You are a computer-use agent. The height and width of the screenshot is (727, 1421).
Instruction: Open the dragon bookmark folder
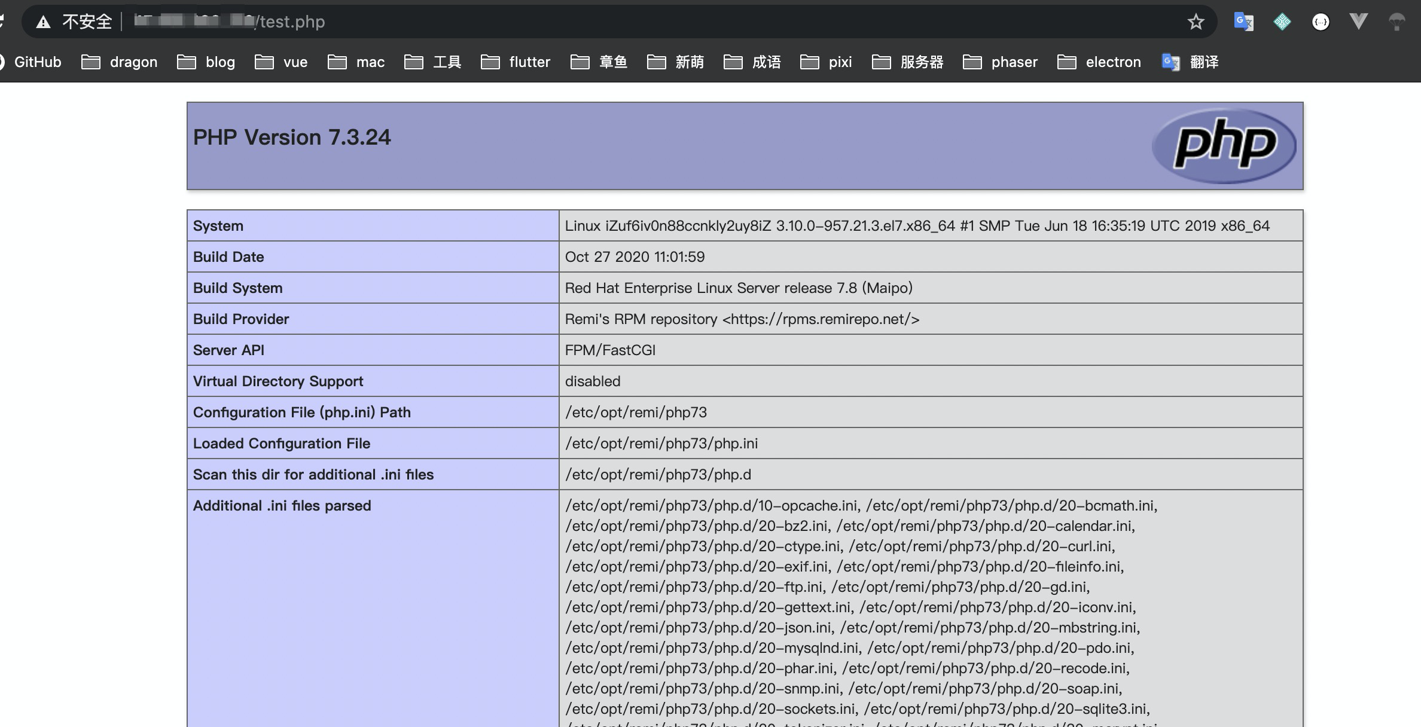coord(120,62)
